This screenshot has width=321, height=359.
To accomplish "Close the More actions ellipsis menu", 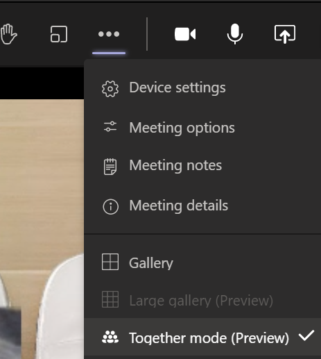I will click(109, 34).
